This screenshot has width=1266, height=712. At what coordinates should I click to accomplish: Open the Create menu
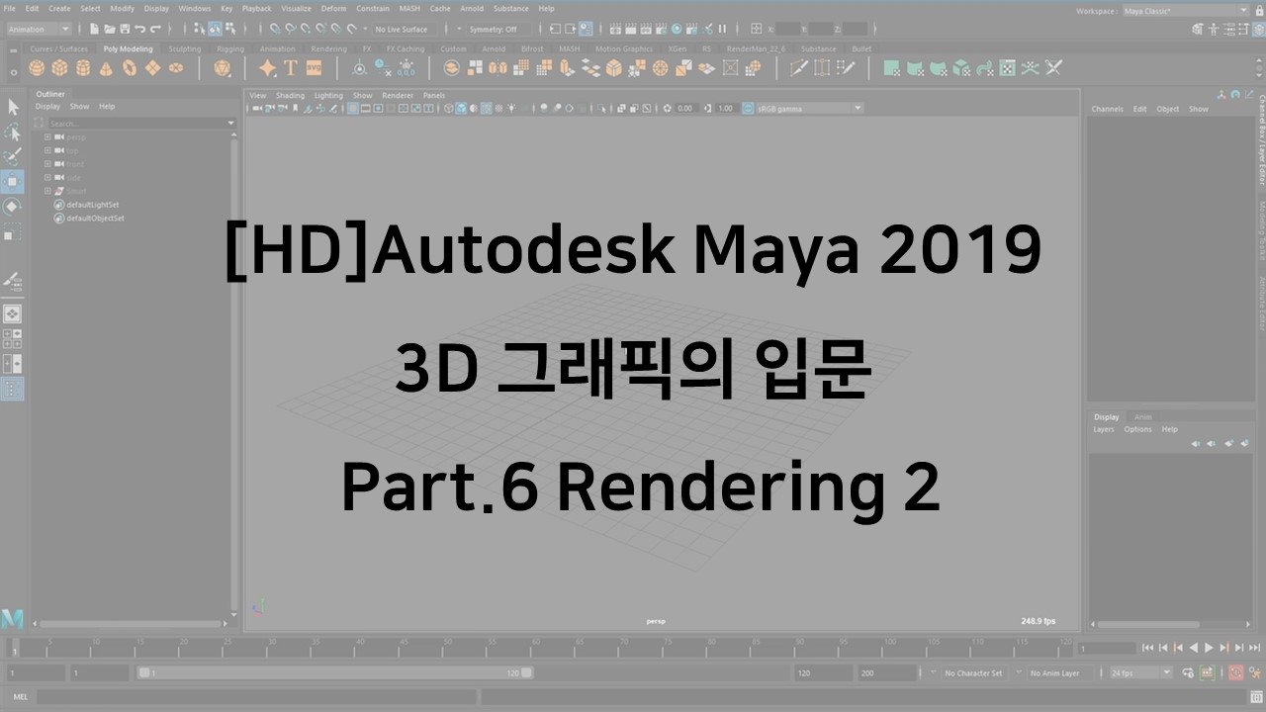click(59, 8)
